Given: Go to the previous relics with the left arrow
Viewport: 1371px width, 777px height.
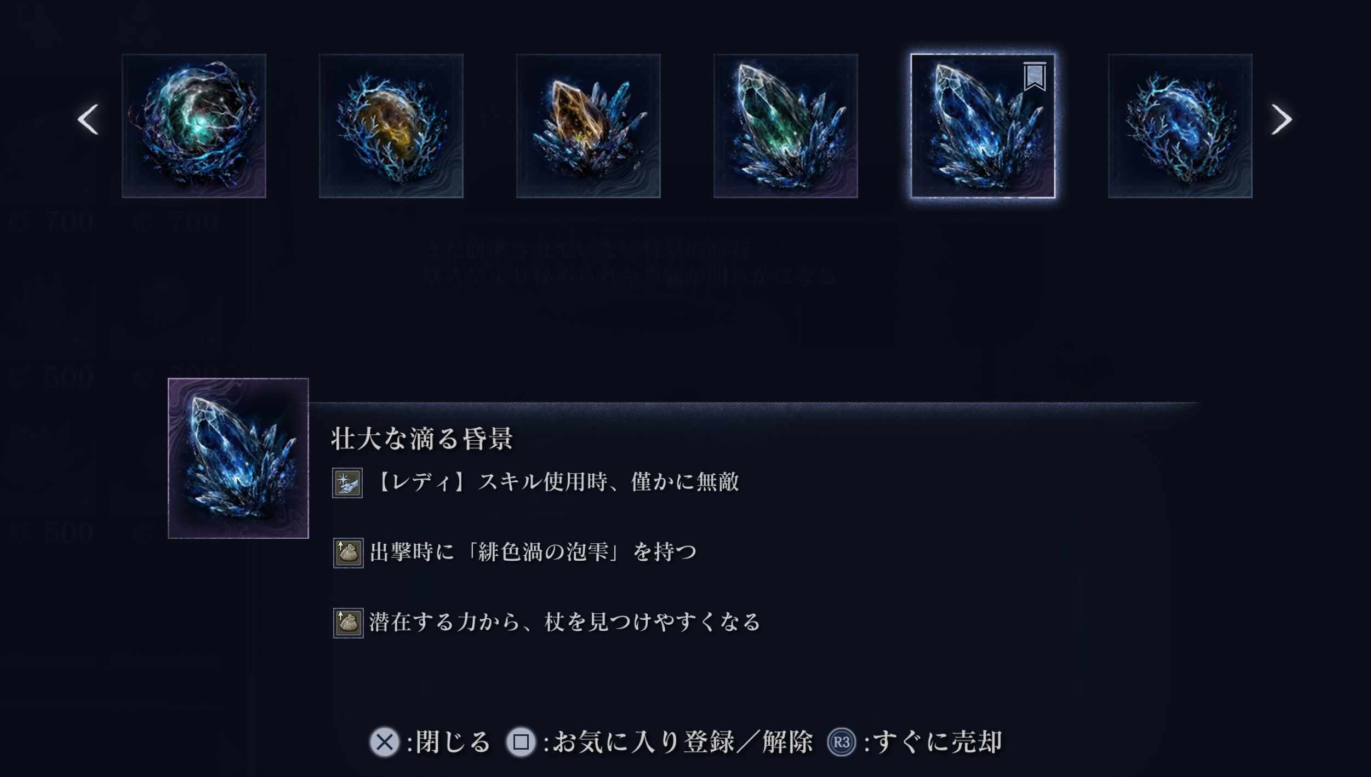Looking at the screenshot, I should [x=88, y=119].
